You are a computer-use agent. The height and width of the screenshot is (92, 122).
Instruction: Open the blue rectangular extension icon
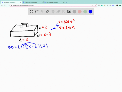pyautogui.click(x=113, y=5)
